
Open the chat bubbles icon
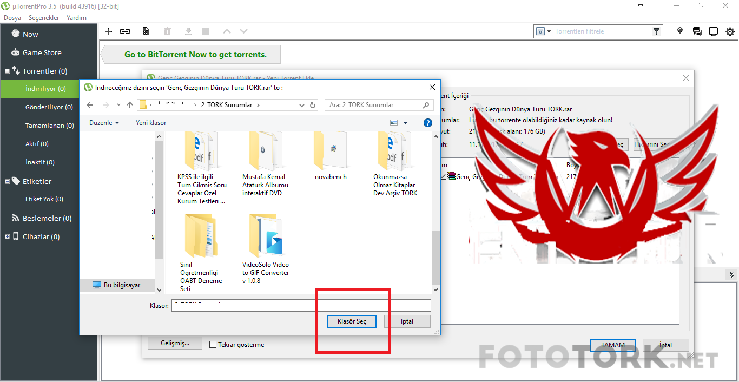click(x=697, y=31)
